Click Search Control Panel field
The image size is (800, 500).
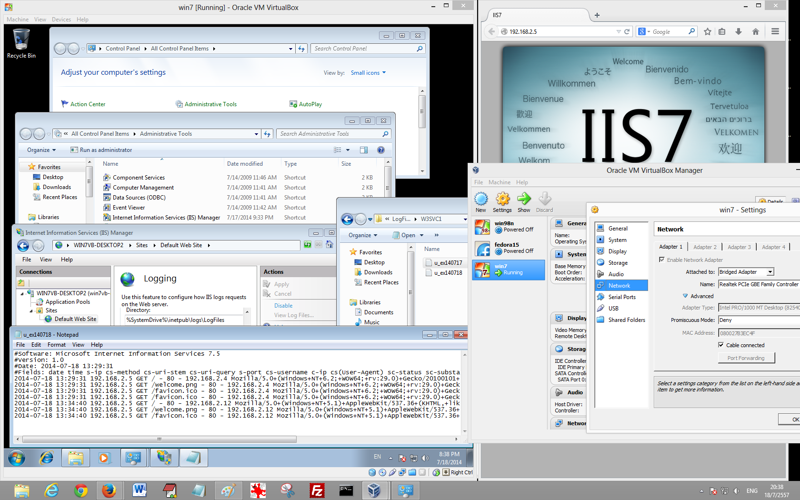tap(365, 49)
